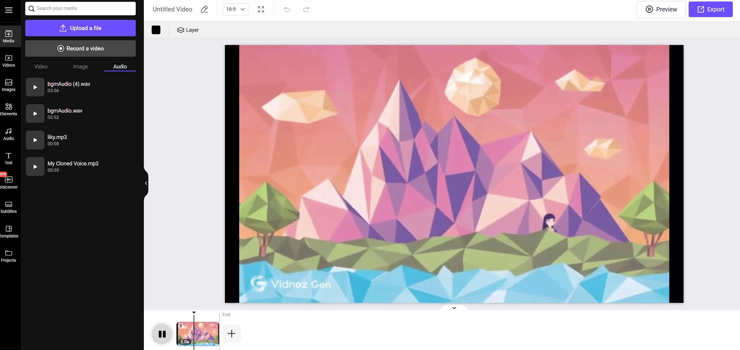Switch to the Audio tab

point(120,66)
